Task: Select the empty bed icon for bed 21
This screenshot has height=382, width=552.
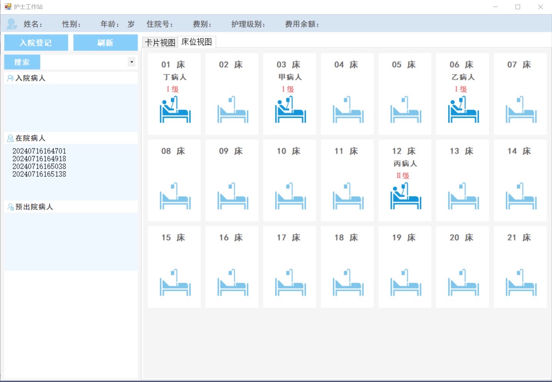Action: click(521, 282)
